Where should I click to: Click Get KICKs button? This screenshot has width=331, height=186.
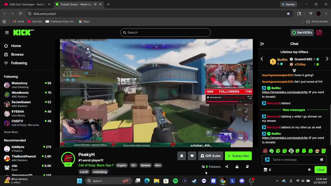coord(302,33)
